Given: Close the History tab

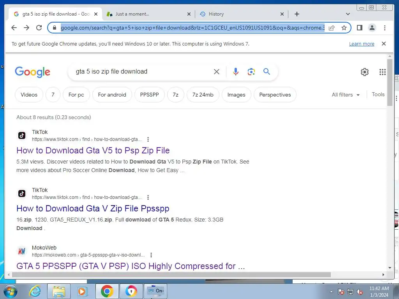Looking at the screenshot, I should (x=282, y=14).
